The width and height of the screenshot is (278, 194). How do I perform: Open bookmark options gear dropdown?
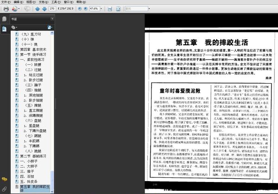tap(14, 27)
